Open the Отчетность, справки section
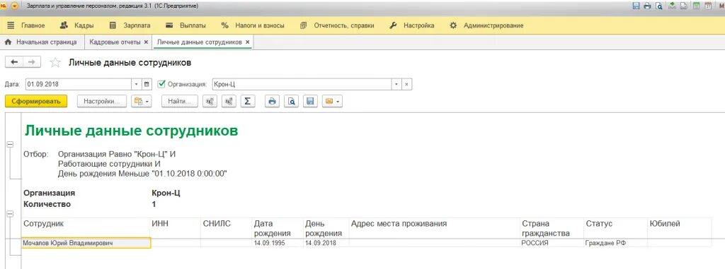This screenshot has width=725, height=269. click(336, 25)
